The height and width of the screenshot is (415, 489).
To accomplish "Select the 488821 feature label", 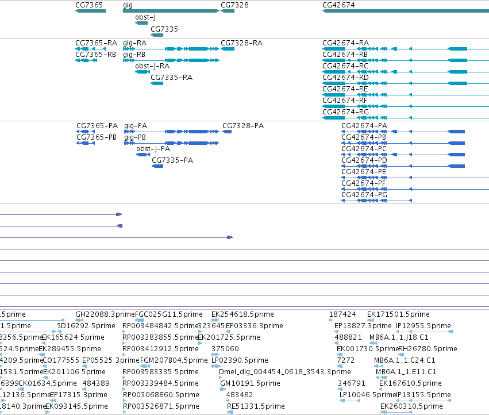I will tap(348, 337).
